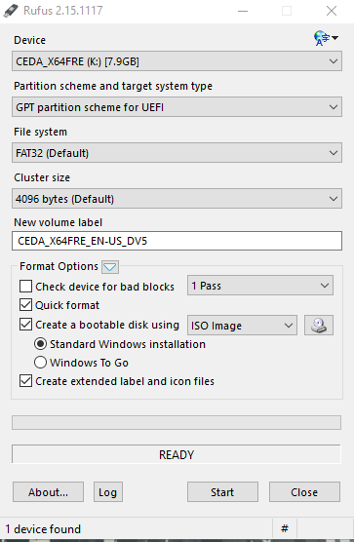Close the Rufus window

332,11
